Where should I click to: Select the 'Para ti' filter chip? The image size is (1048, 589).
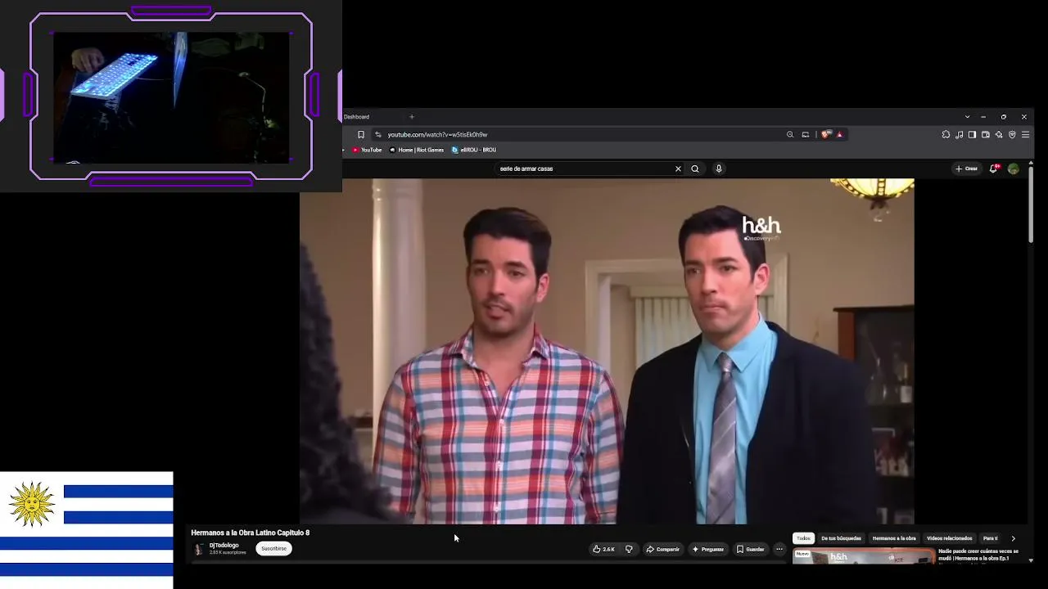[990, 538]
